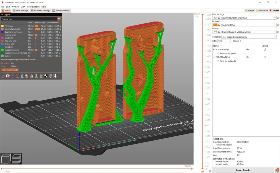Select Simple mode

(x=250, y=11)
